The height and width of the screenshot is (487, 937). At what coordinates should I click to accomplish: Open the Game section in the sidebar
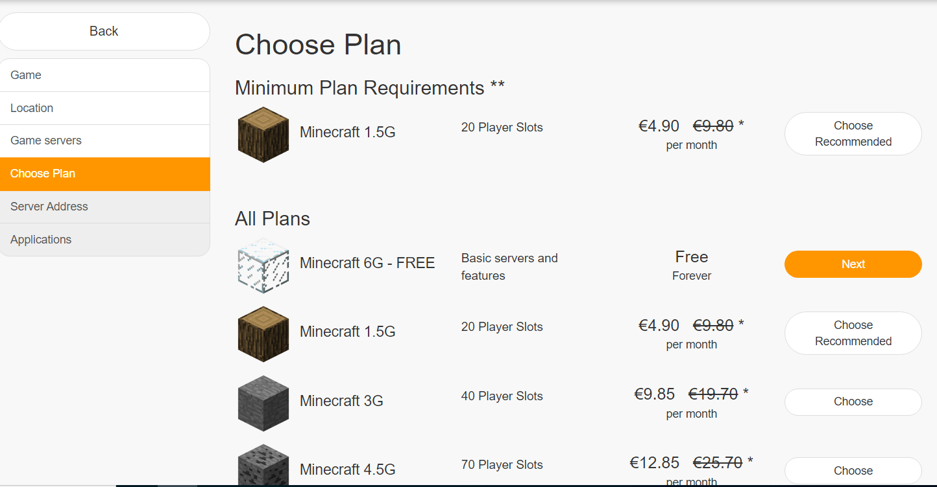click(25, 74)
